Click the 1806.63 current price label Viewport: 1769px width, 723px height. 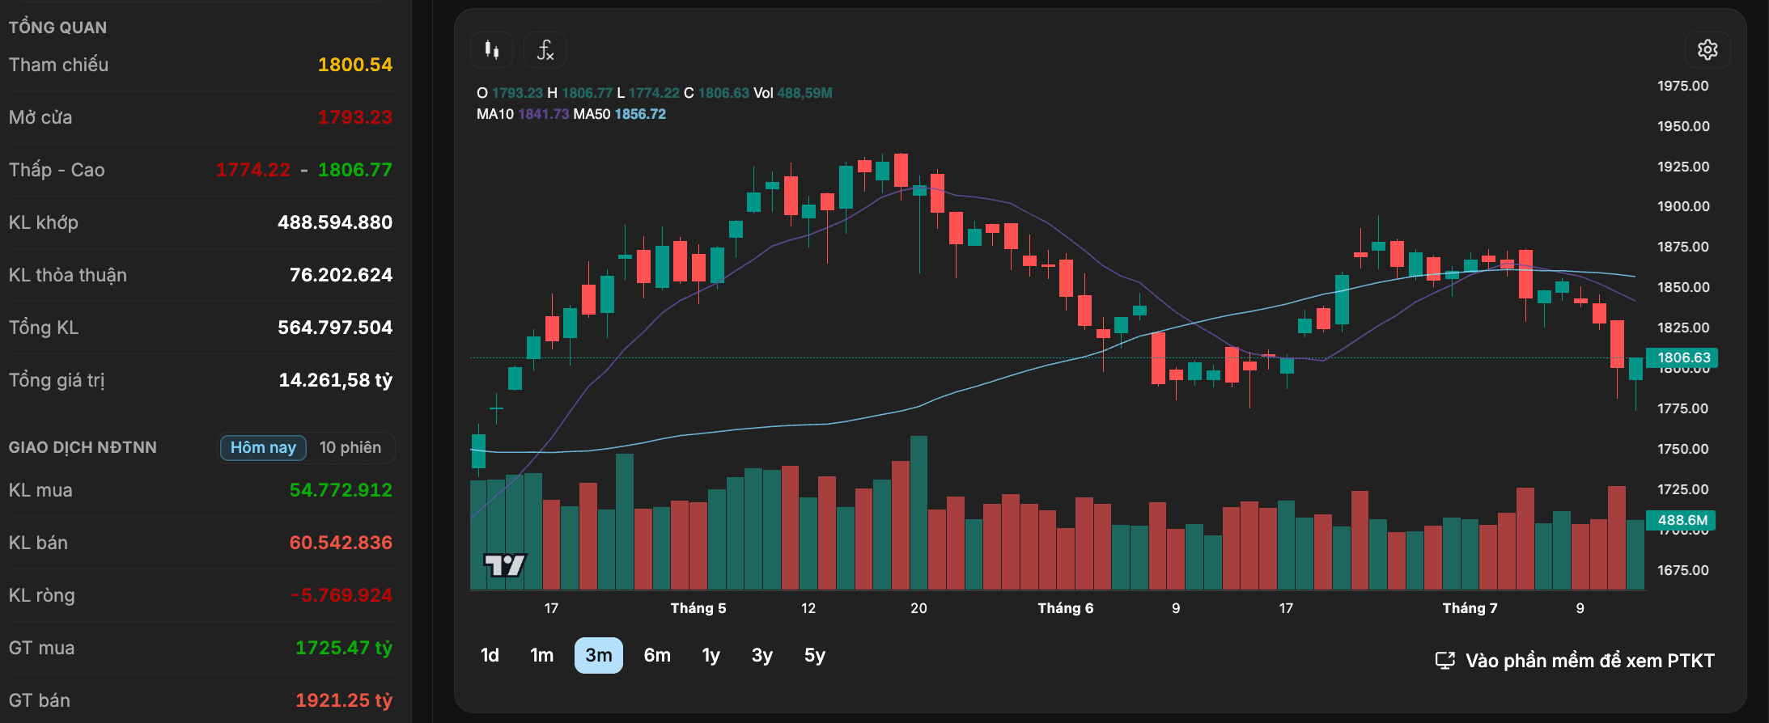[x=1683, y=357]
